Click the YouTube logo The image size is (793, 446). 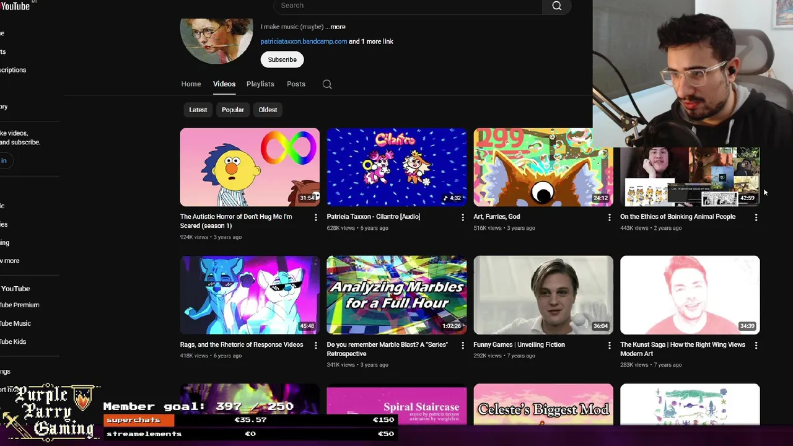15,6
